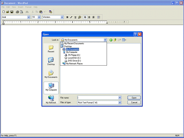Screen dimensions: 184x138
Task: Click the Cancel button in dialog
Action: (134, 102)
